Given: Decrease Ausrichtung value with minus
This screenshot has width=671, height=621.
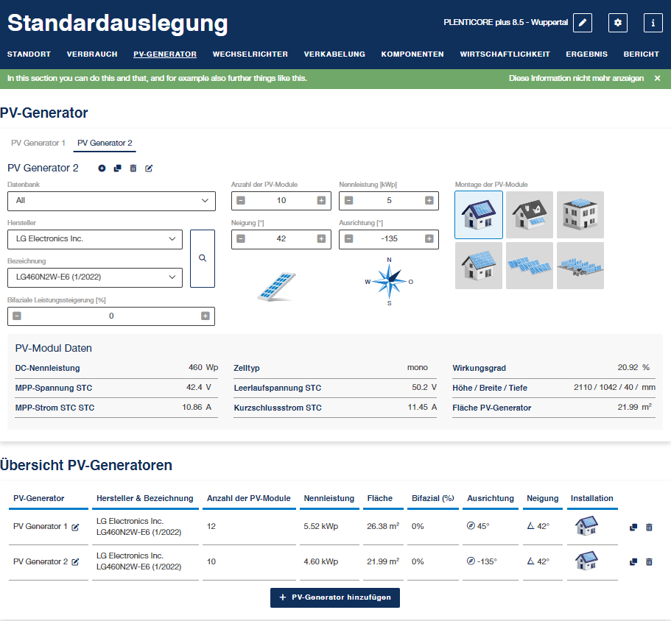Looking at the screenshot, I should 349,238.
